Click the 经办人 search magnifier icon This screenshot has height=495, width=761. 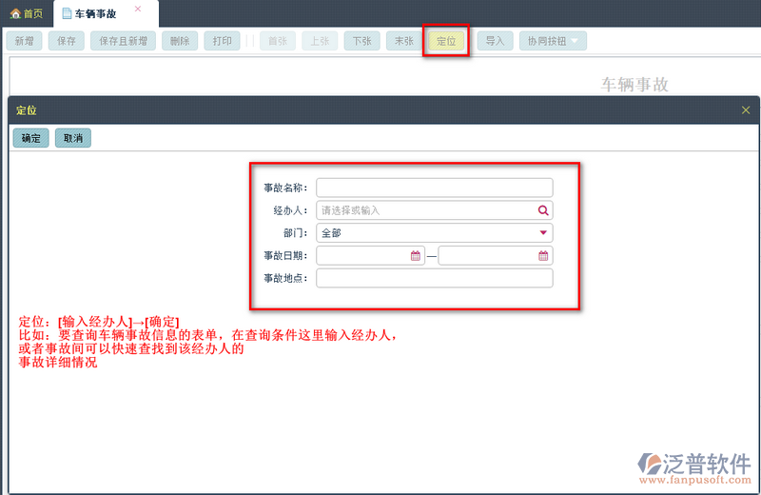pos(543,210)
